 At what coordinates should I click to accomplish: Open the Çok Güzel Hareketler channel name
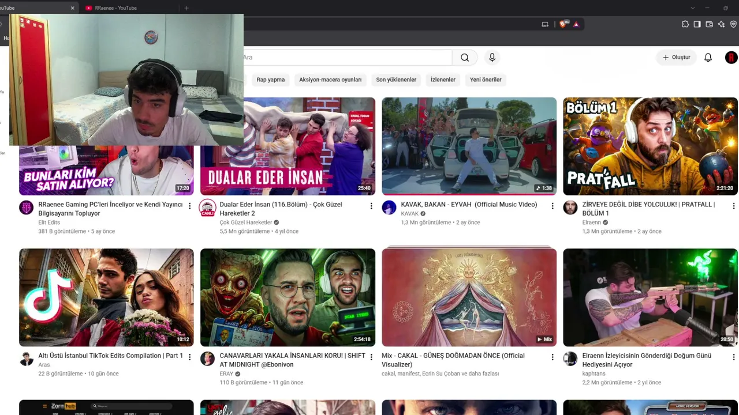point(245,222)
